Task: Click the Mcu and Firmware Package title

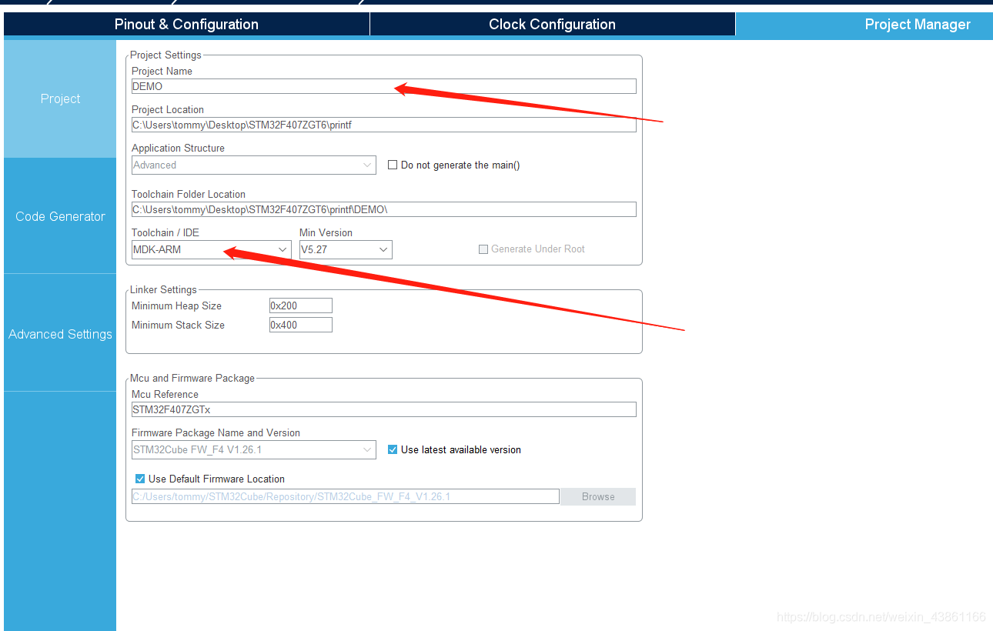Action: (192, 378)
